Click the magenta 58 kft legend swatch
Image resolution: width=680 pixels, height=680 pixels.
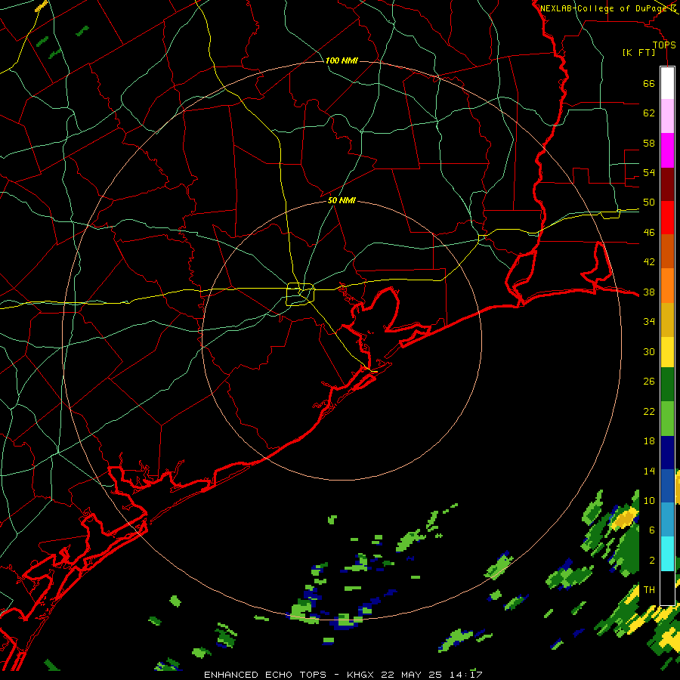(x=667, y=150)
